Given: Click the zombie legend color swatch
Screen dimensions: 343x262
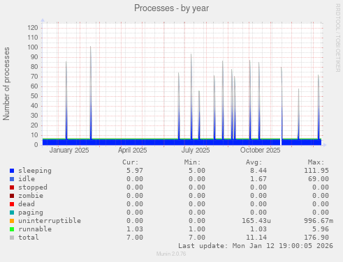Looking at the screenshot, I should (x=12, y=196).
